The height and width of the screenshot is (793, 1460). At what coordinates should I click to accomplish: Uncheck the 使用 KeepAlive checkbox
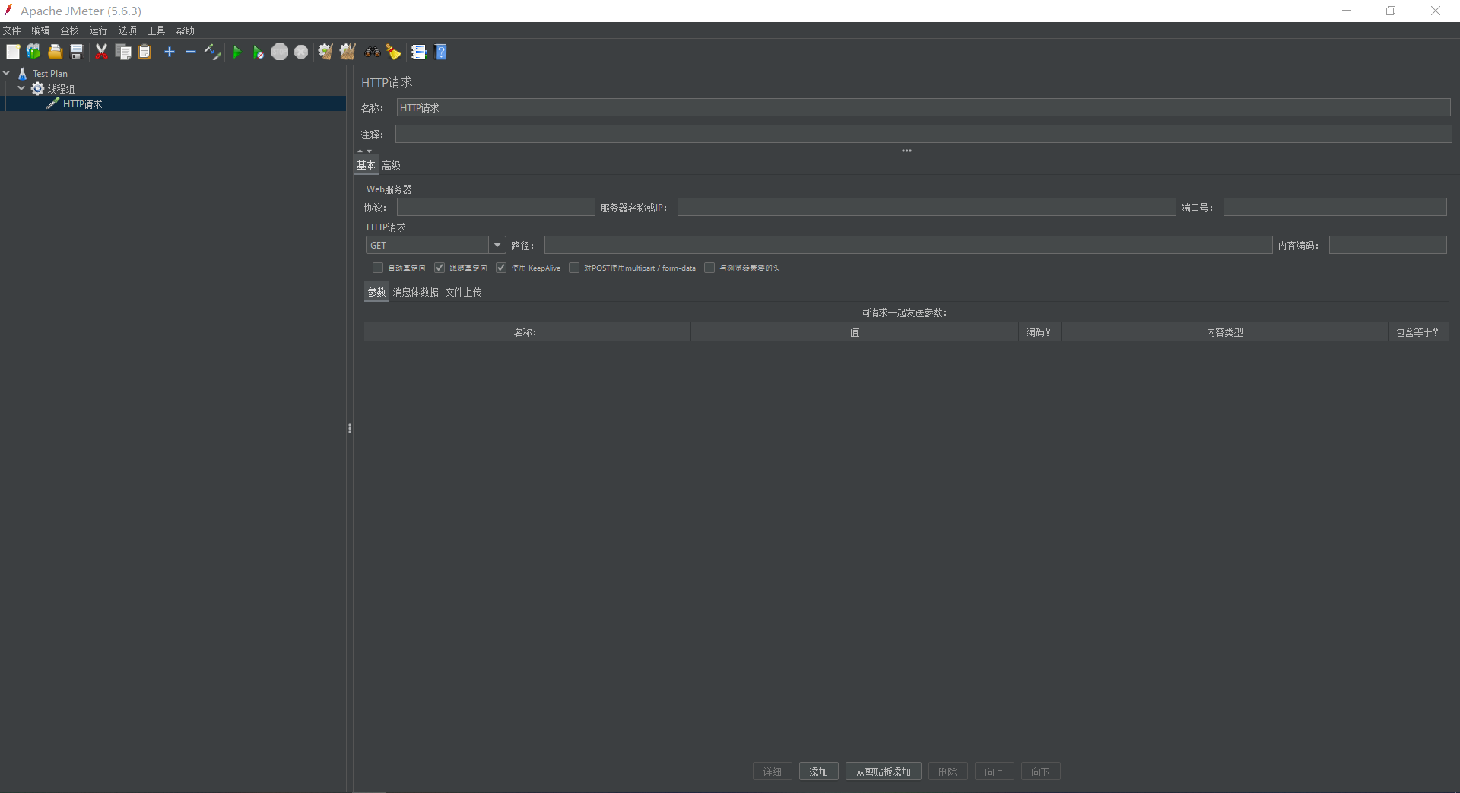[501, 268]
